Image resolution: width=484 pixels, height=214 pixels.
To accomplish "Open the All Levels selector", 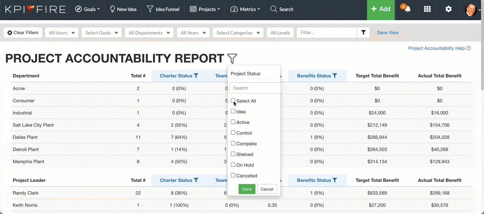I will 280,32.
